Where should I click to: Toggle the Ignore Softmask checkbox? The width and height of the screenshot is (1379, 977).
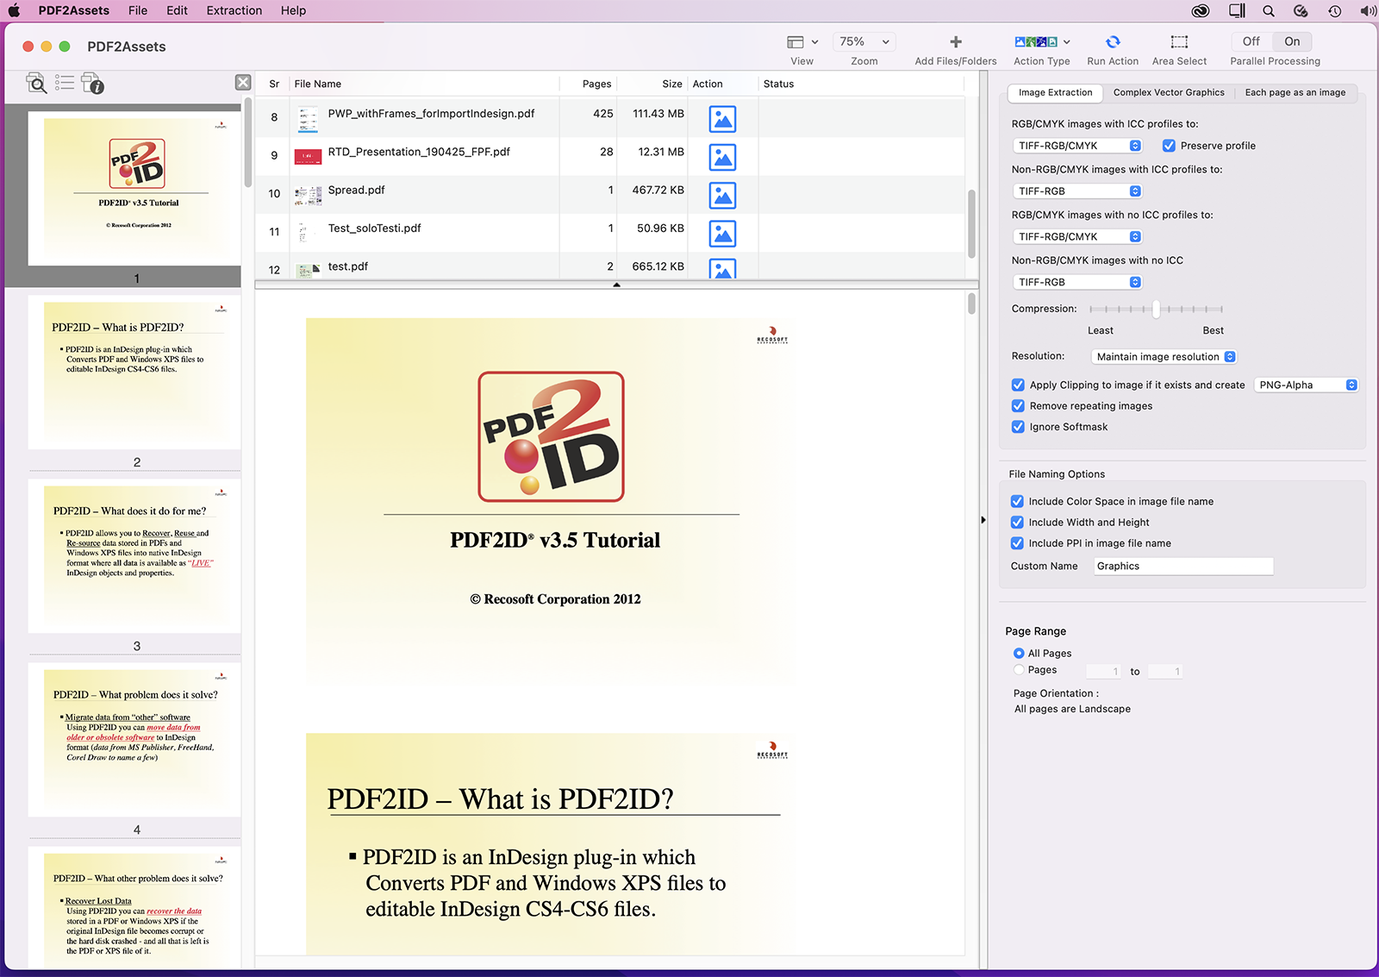pyautogui.click(x=1018, y=427)
